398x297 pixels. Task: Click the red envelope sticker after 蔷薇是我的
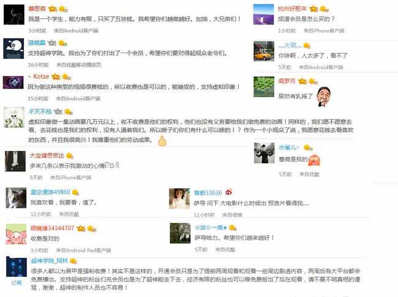click(314, 160)
